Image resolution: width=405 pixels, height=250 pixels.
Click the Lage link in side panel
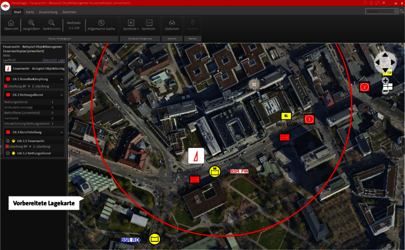[x=62, y=60]
